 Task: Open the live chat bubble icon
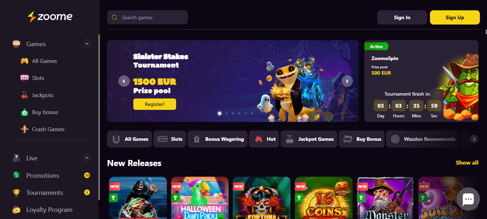point(468,199)
